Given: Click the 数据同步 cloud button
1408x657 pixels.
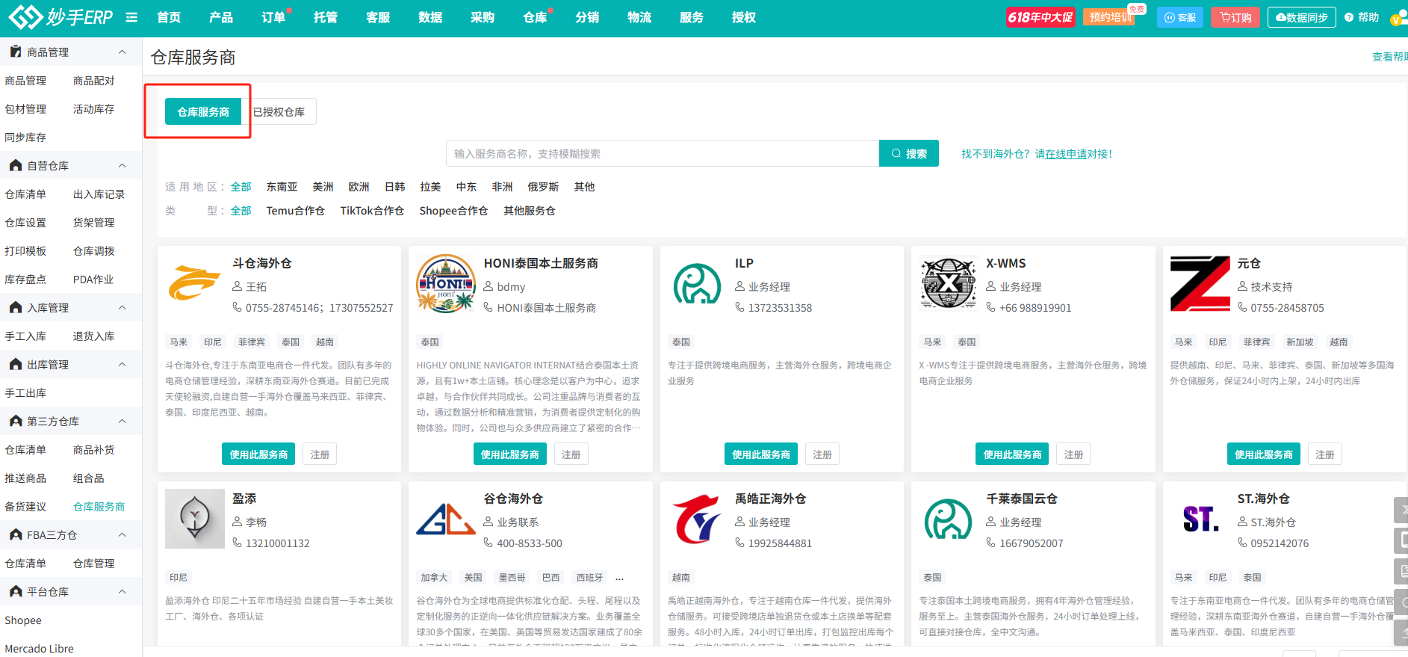Looking at the screenshot, I should (x=1302, y=17).
